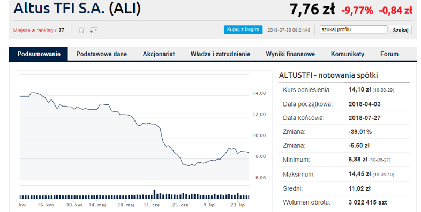Click the 14,00 axis label on chart
421x212 pixels.
[259, 93]
